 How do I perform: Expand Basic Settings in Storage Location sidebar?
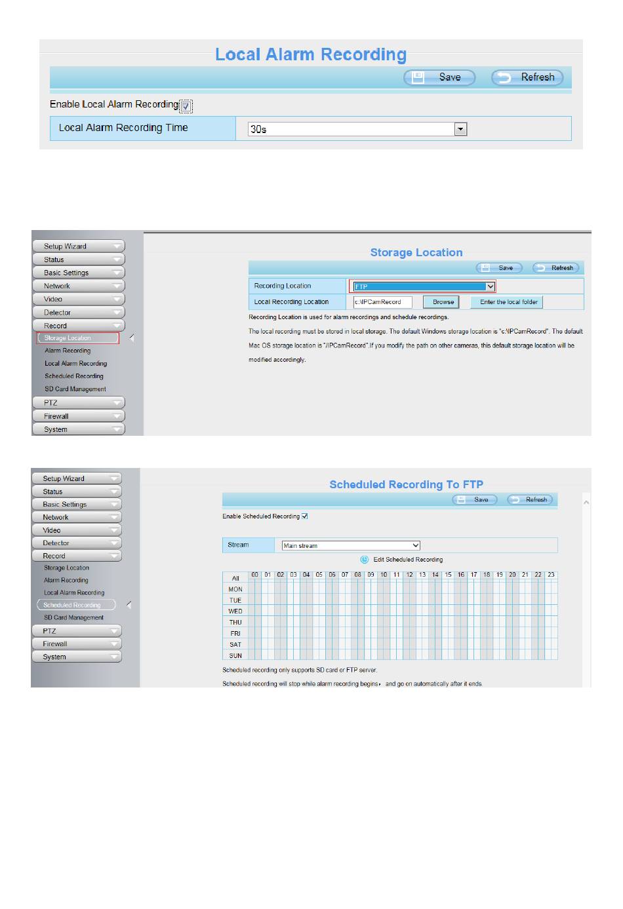click(x=78, y=273)
